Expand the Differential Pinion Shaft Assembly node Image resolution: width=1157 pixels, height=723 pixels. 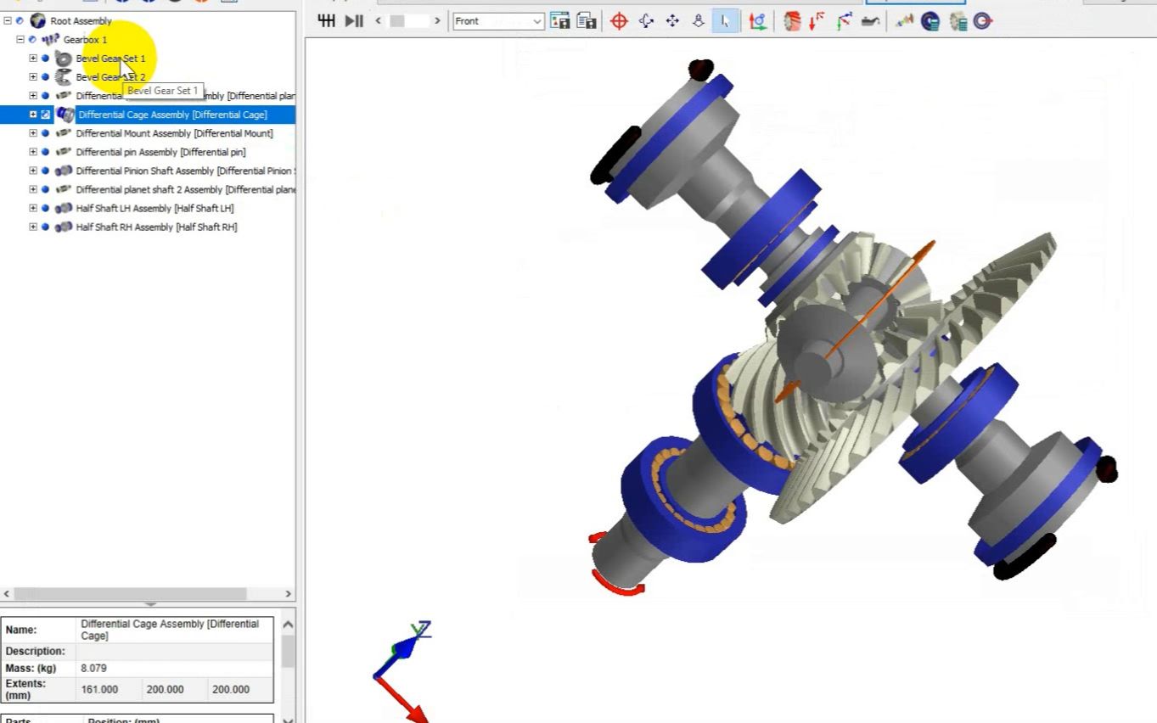pos(33,171)
